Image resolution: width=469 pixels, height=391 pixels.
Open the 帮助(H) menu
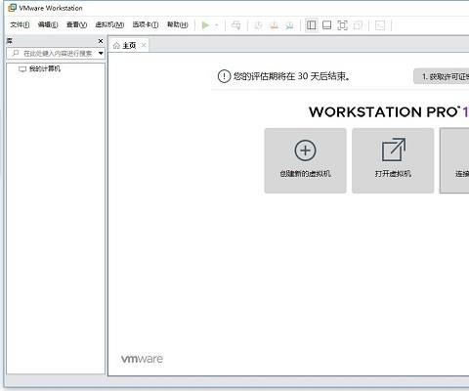point(178,24)
